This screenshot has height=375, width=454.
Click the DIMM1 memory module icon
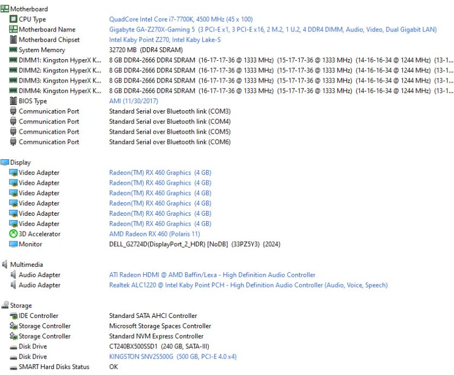[x=13, y=60]
